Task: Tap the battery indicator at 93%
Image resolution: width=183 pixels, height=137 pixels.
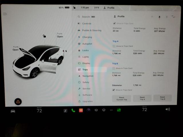Action: click(x=64, y=8)
